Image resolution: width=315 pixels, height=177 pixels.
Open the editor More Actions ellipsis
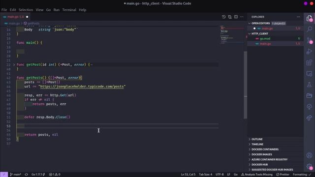pyautogui.click(x=242, y=17)
